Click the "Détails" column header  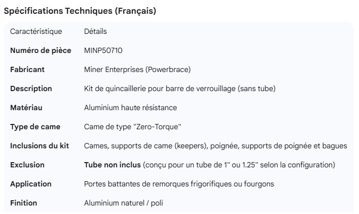(95, 31)
